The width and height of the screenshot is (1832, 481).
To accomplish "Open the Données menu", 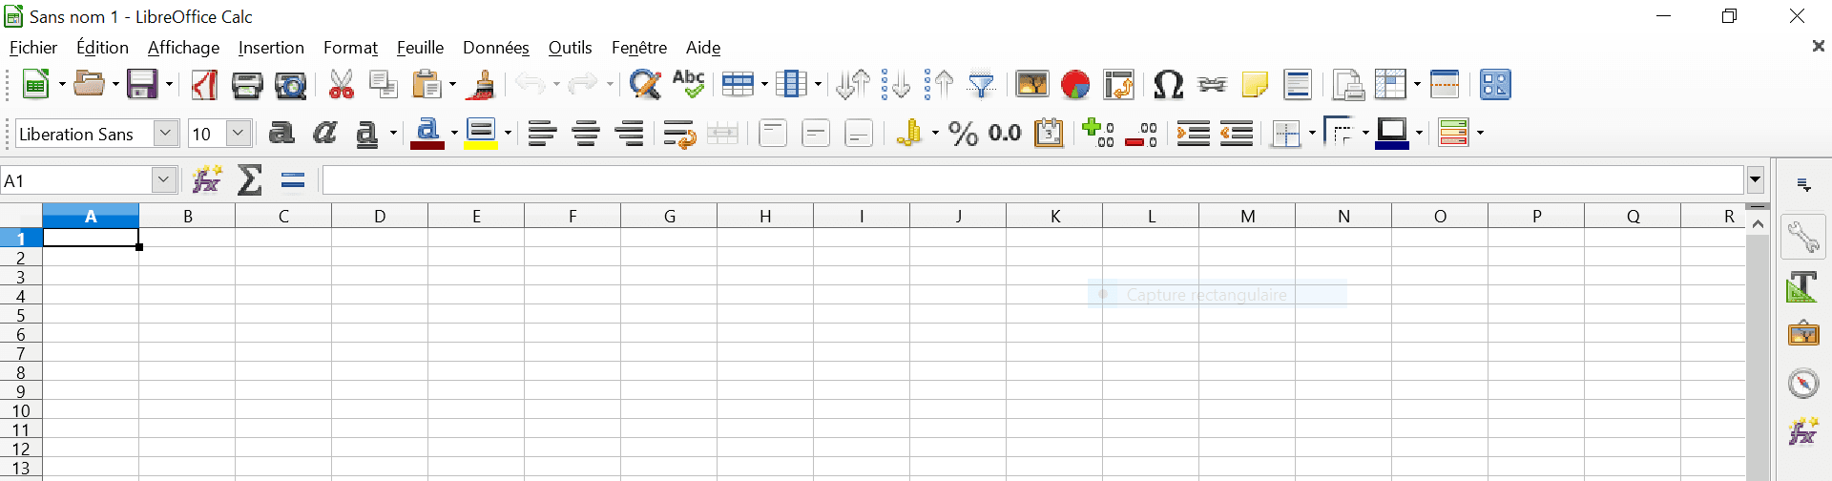I will pyautogui.click(x=496, y=48).
